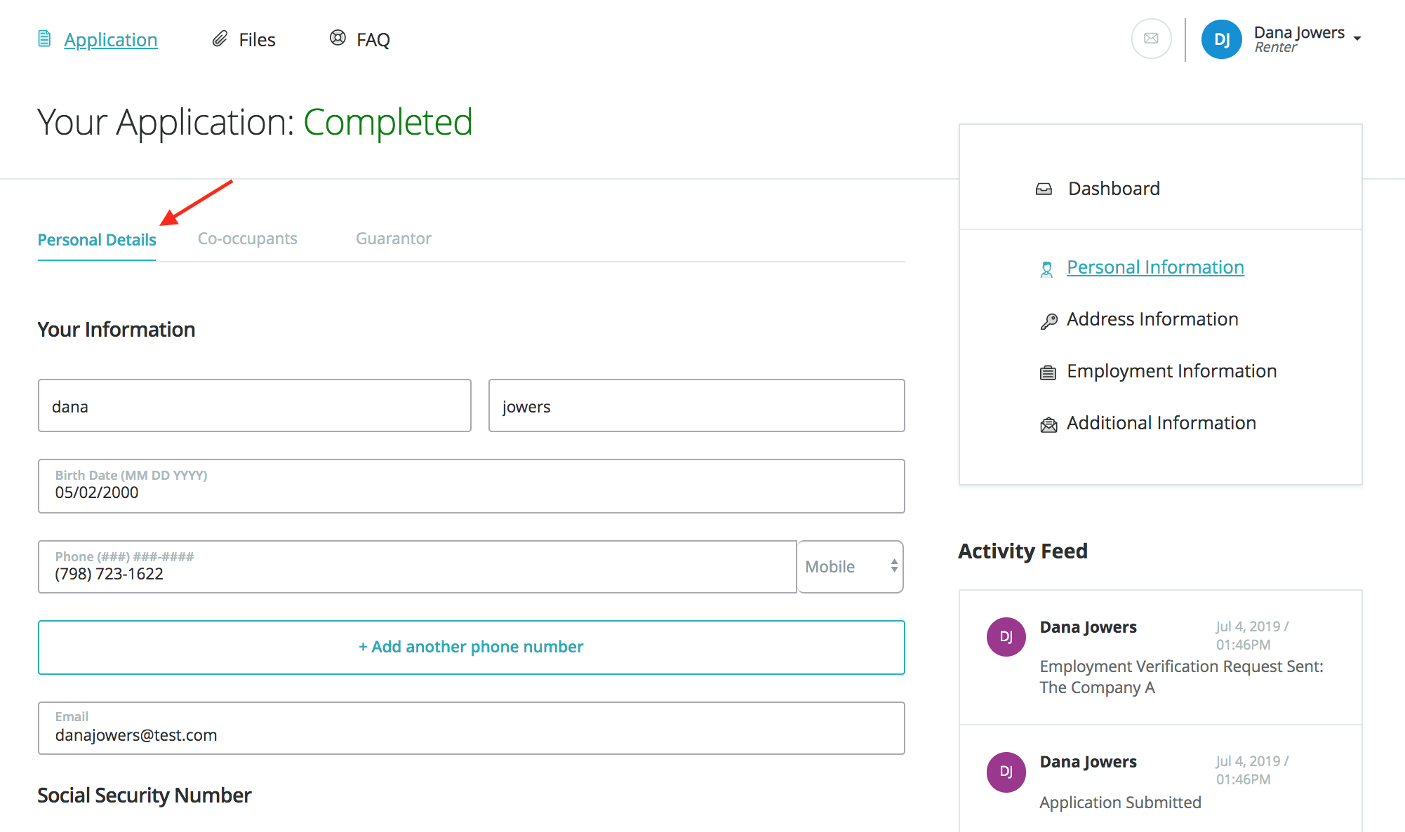Click the Email input field
1405x832 pixels.
(471, 728)
